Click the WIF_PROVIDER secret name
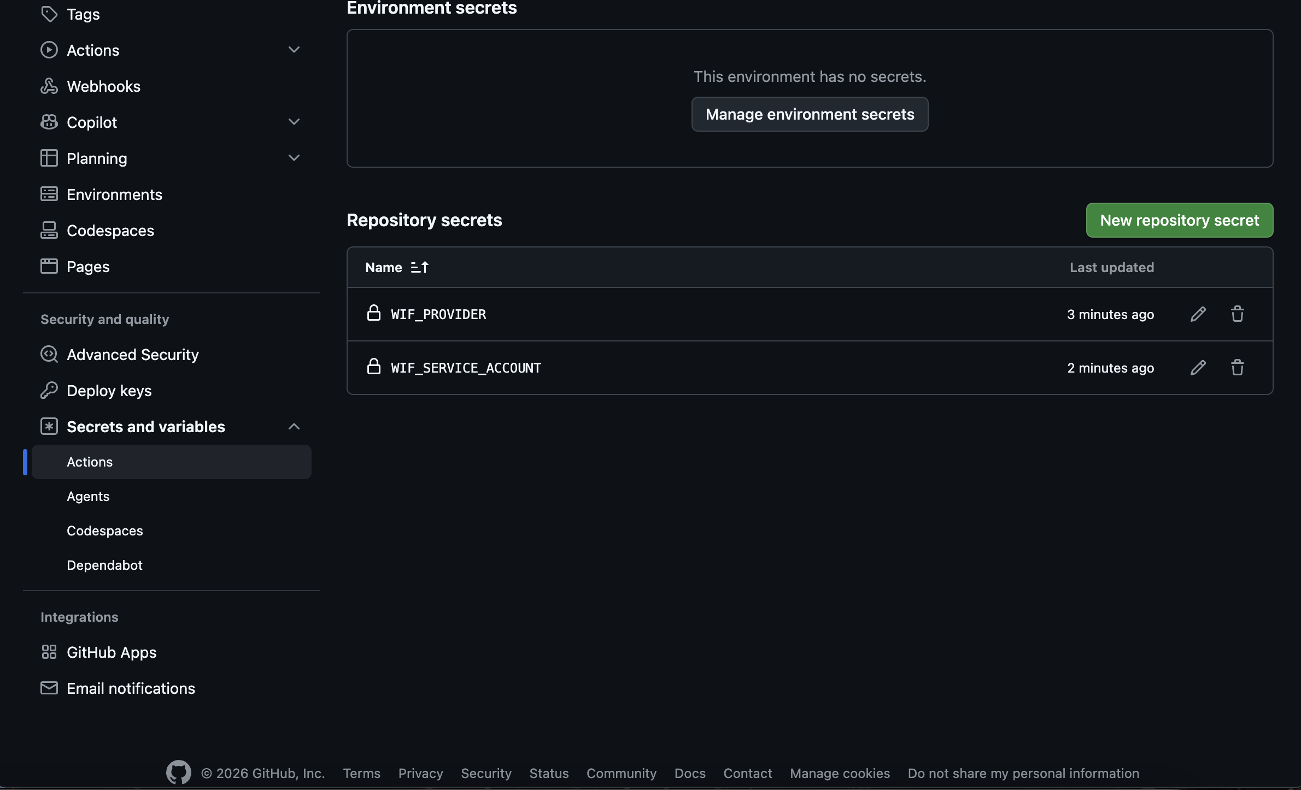 click(x=438, y=315)
